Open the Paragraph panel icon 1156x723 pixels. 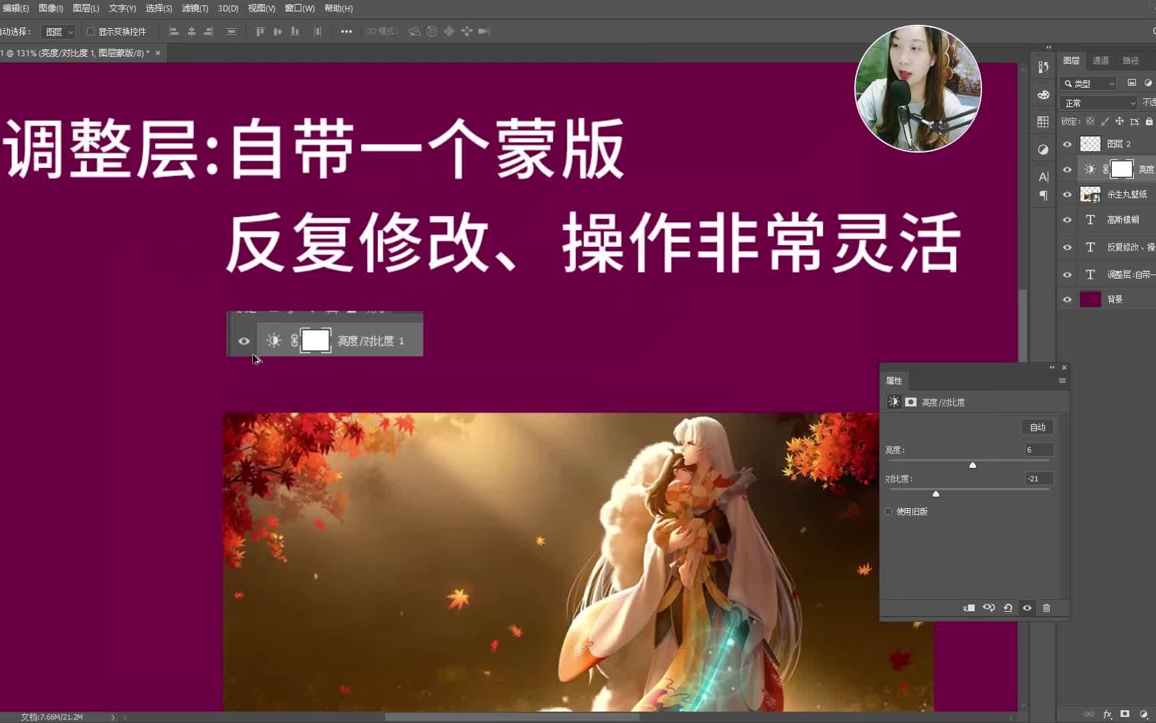(1043, 195)
